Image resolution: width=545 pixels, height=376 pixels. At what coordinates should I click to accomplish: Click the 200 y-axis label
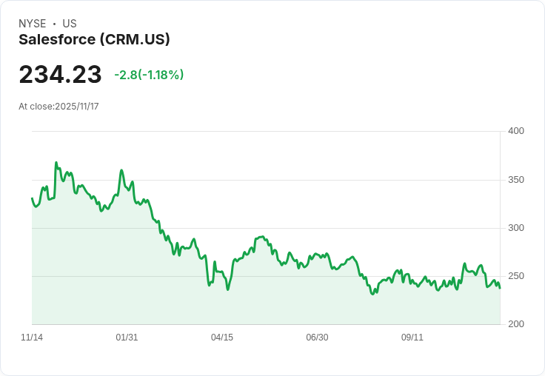pyautogui.click(x=515, y=324)
